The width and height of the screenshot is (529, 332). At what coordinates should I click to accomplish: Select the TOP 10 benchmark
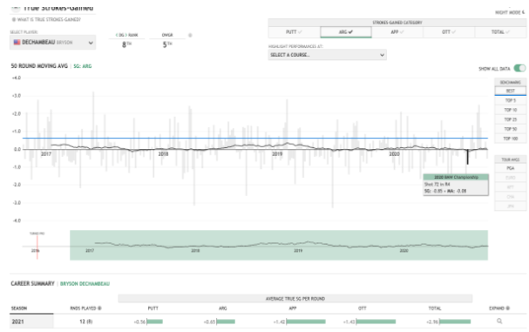(x=510, y=110)
